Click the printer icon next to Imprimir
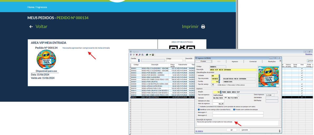Screen dimensions: 314x135 click(203, 27)
